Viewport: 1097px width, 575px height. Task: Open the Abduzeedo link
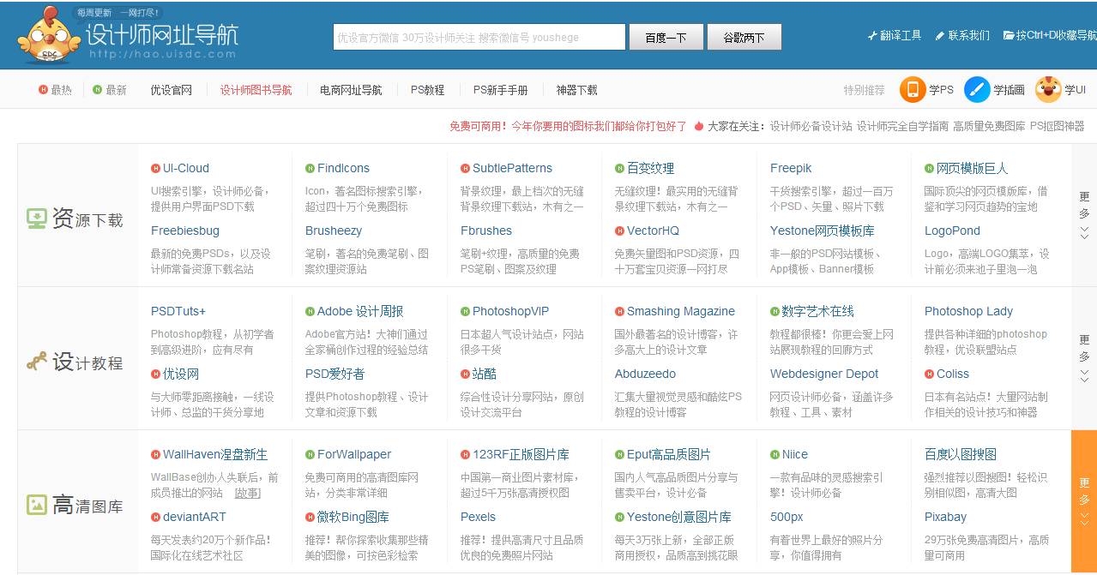point(645,374)
